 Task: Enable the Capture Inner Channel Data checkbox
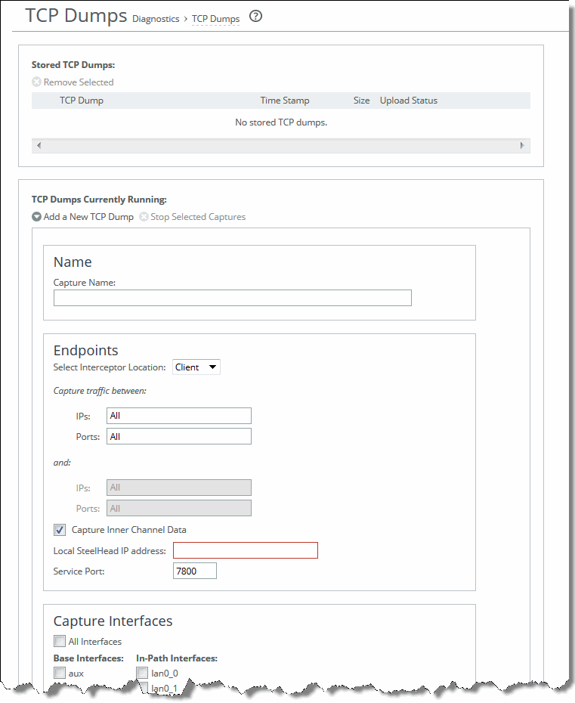point(59,529)
